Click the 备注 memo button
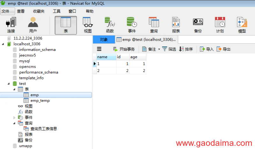 pyautogui.click(x=149, y=49)
